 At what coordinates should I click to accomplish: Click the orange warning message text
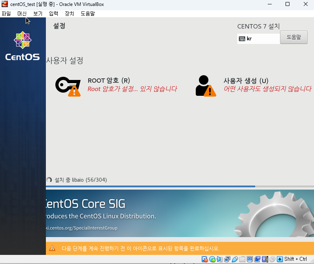click(x=140, y=248)
